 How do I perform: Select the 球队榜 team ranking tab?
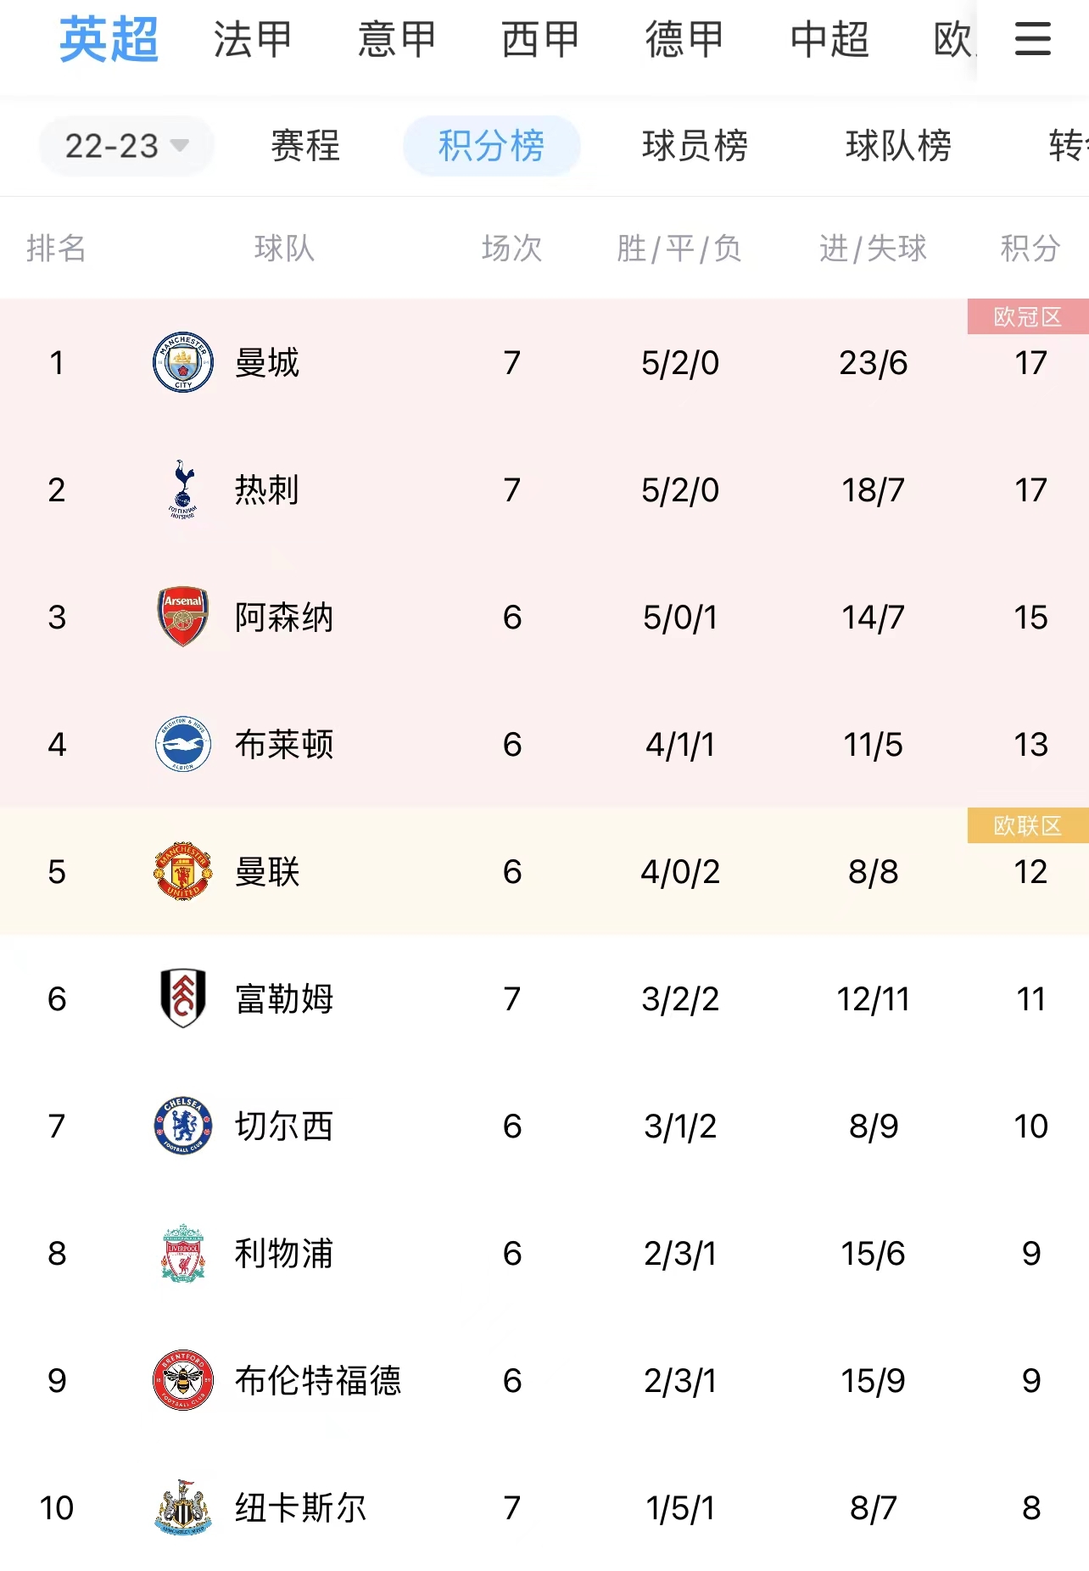[899, 146]
